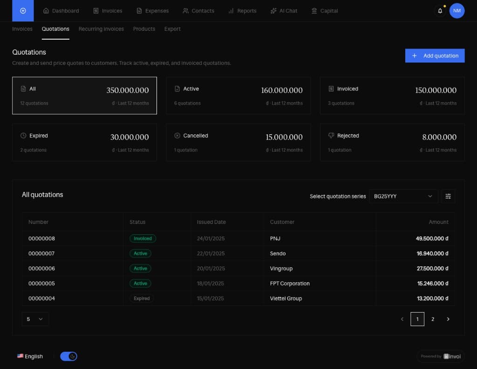Click amount 49.500.000 đ
This screenshot has height=369, width=477.
(432, 238)
